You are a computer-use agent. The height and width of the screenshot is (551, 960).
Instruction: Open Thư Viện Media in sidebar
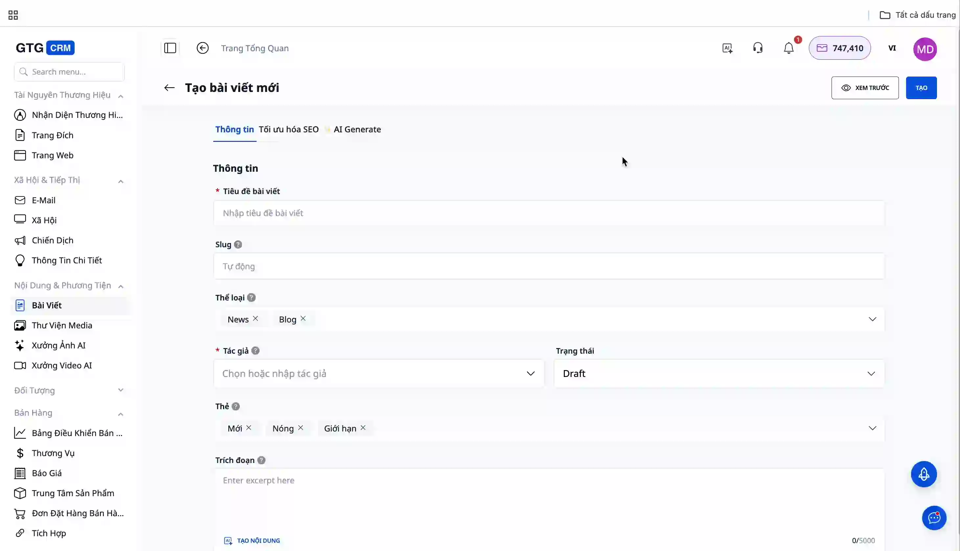click(62, 325)
